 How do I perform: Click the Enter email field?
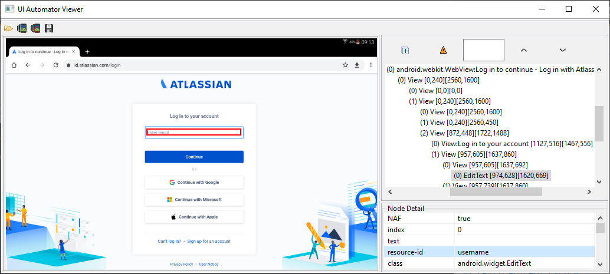point(194,133)
